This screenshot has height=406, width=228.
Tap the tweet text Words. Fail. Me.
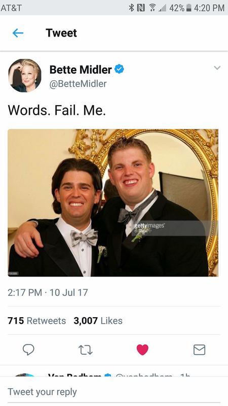point(57,110)
